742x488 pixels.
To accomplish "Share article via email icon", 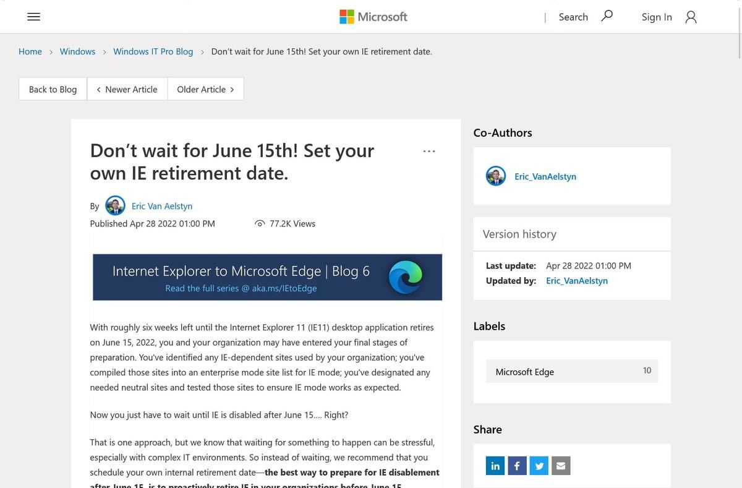I will pyautogui.click(x=561, y=466).
